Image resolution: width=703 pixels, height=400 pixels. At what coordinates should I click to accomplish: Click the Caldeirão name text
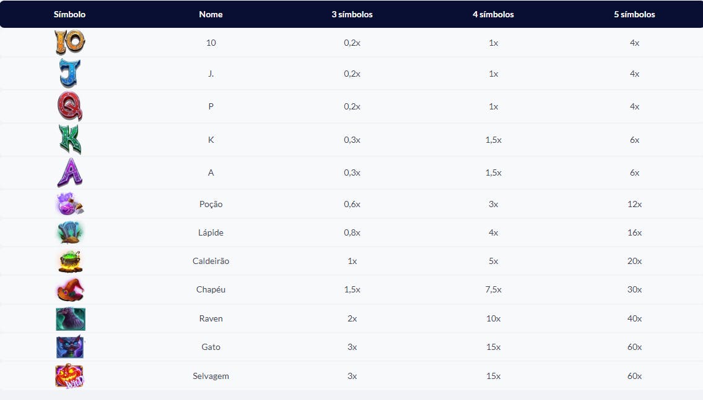coord(211,261)
